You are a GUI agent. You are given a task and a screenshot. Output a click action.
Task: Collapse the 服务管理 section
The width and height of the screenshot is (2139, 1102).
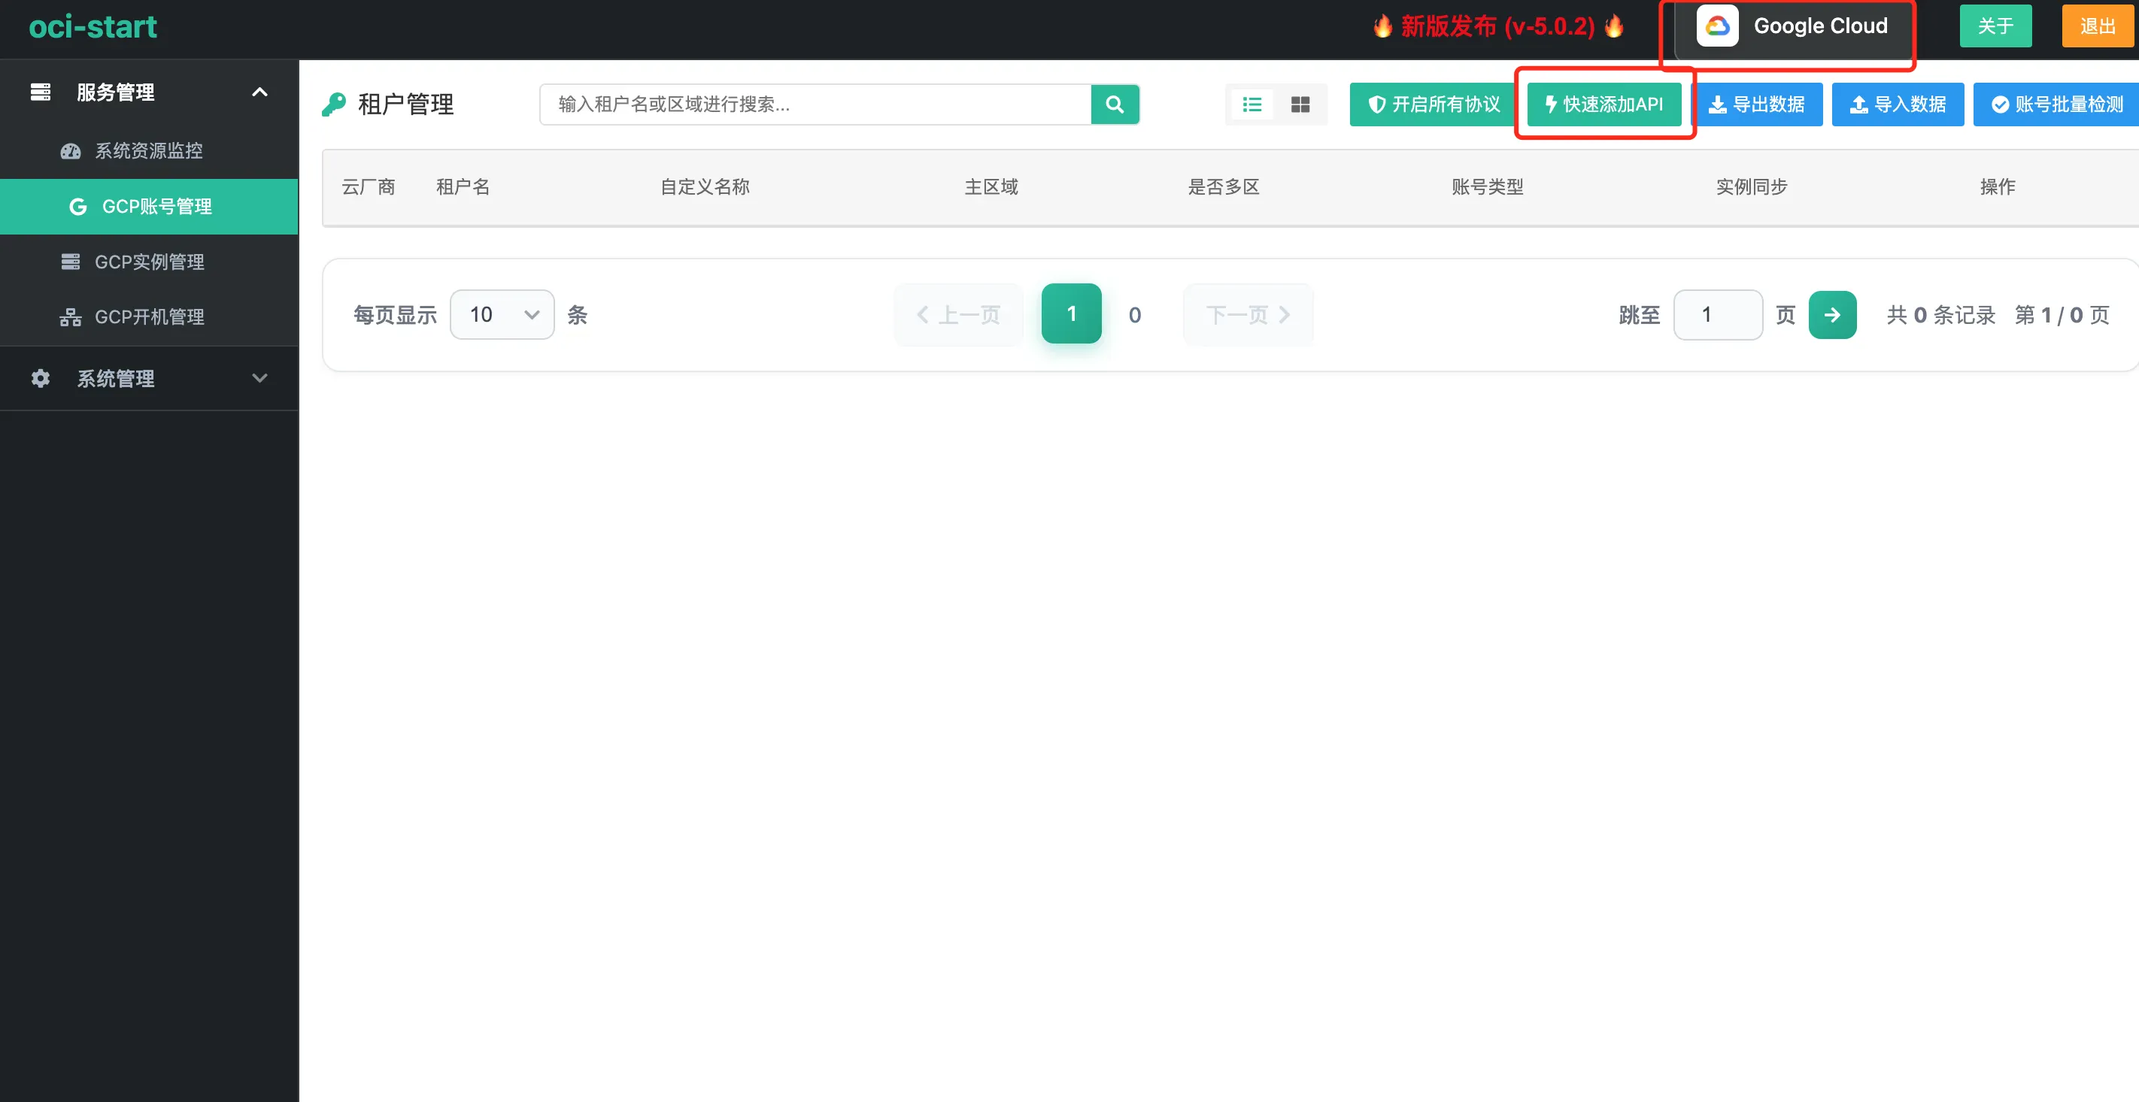259,92
